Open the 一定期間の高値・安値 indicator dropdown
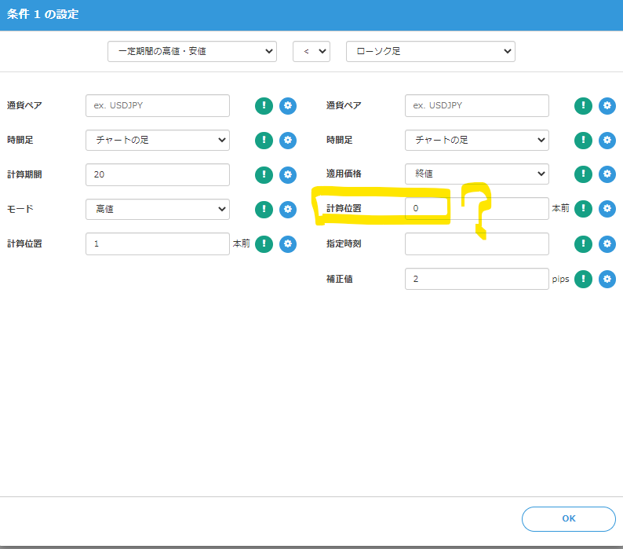Viewport: 623px width, 549px height. pyautogui.click(x=192, y=51)
